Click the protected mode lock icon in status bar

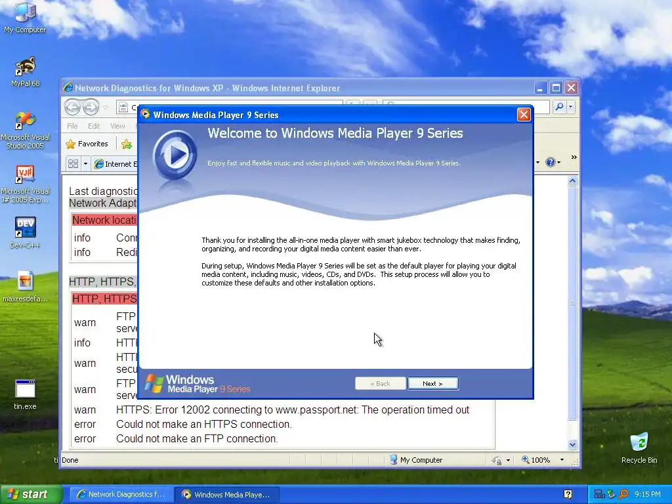(497, 460)
